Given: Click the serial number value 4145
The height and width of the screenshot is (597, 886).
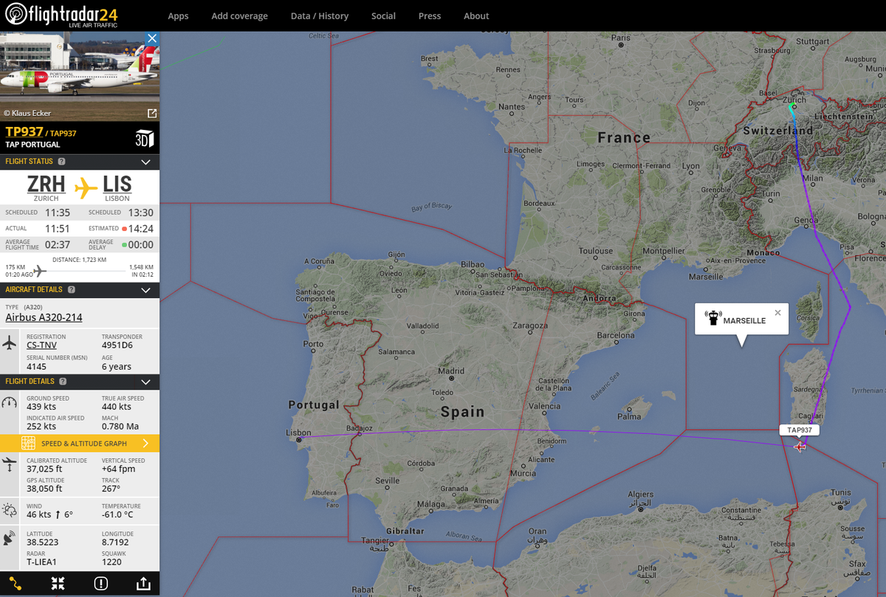Looking at the screenshot, I should [36, 366].
